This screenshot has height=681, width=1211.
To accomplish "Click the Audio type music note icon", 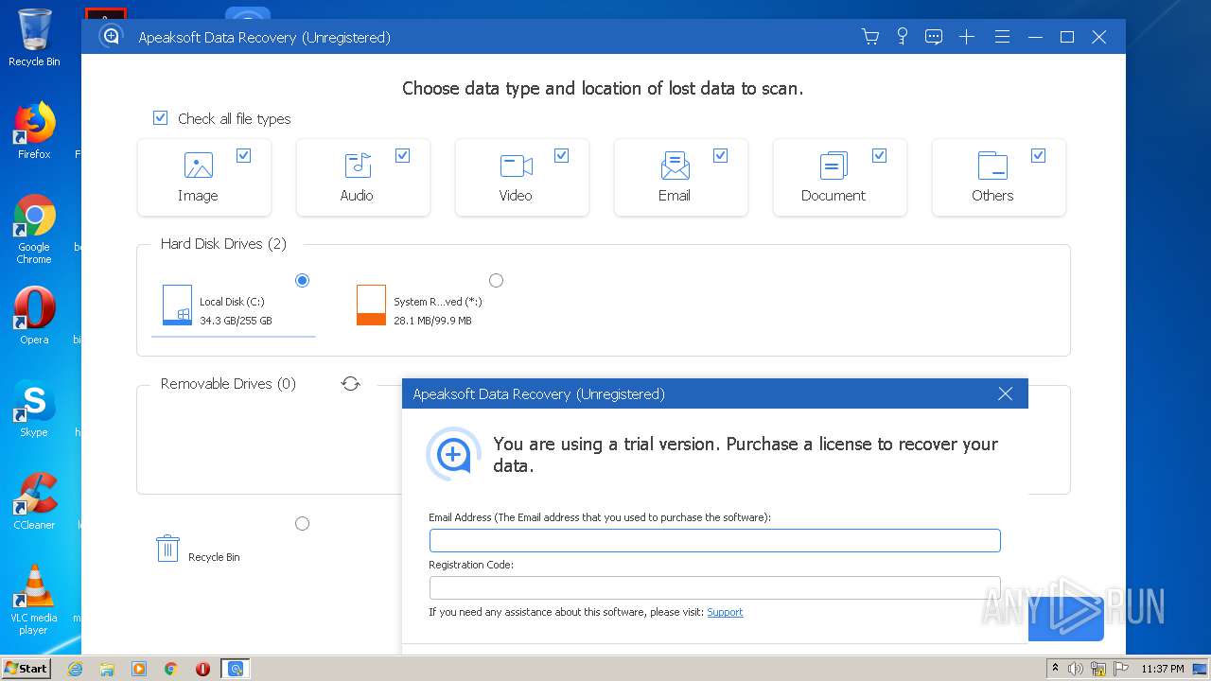I will [357, 166].
